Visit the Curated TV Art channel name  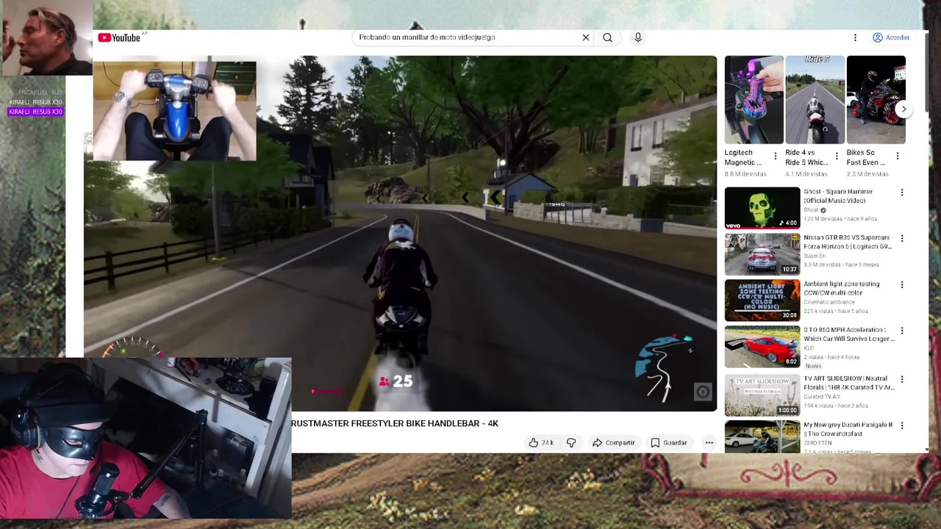point(821,397)
